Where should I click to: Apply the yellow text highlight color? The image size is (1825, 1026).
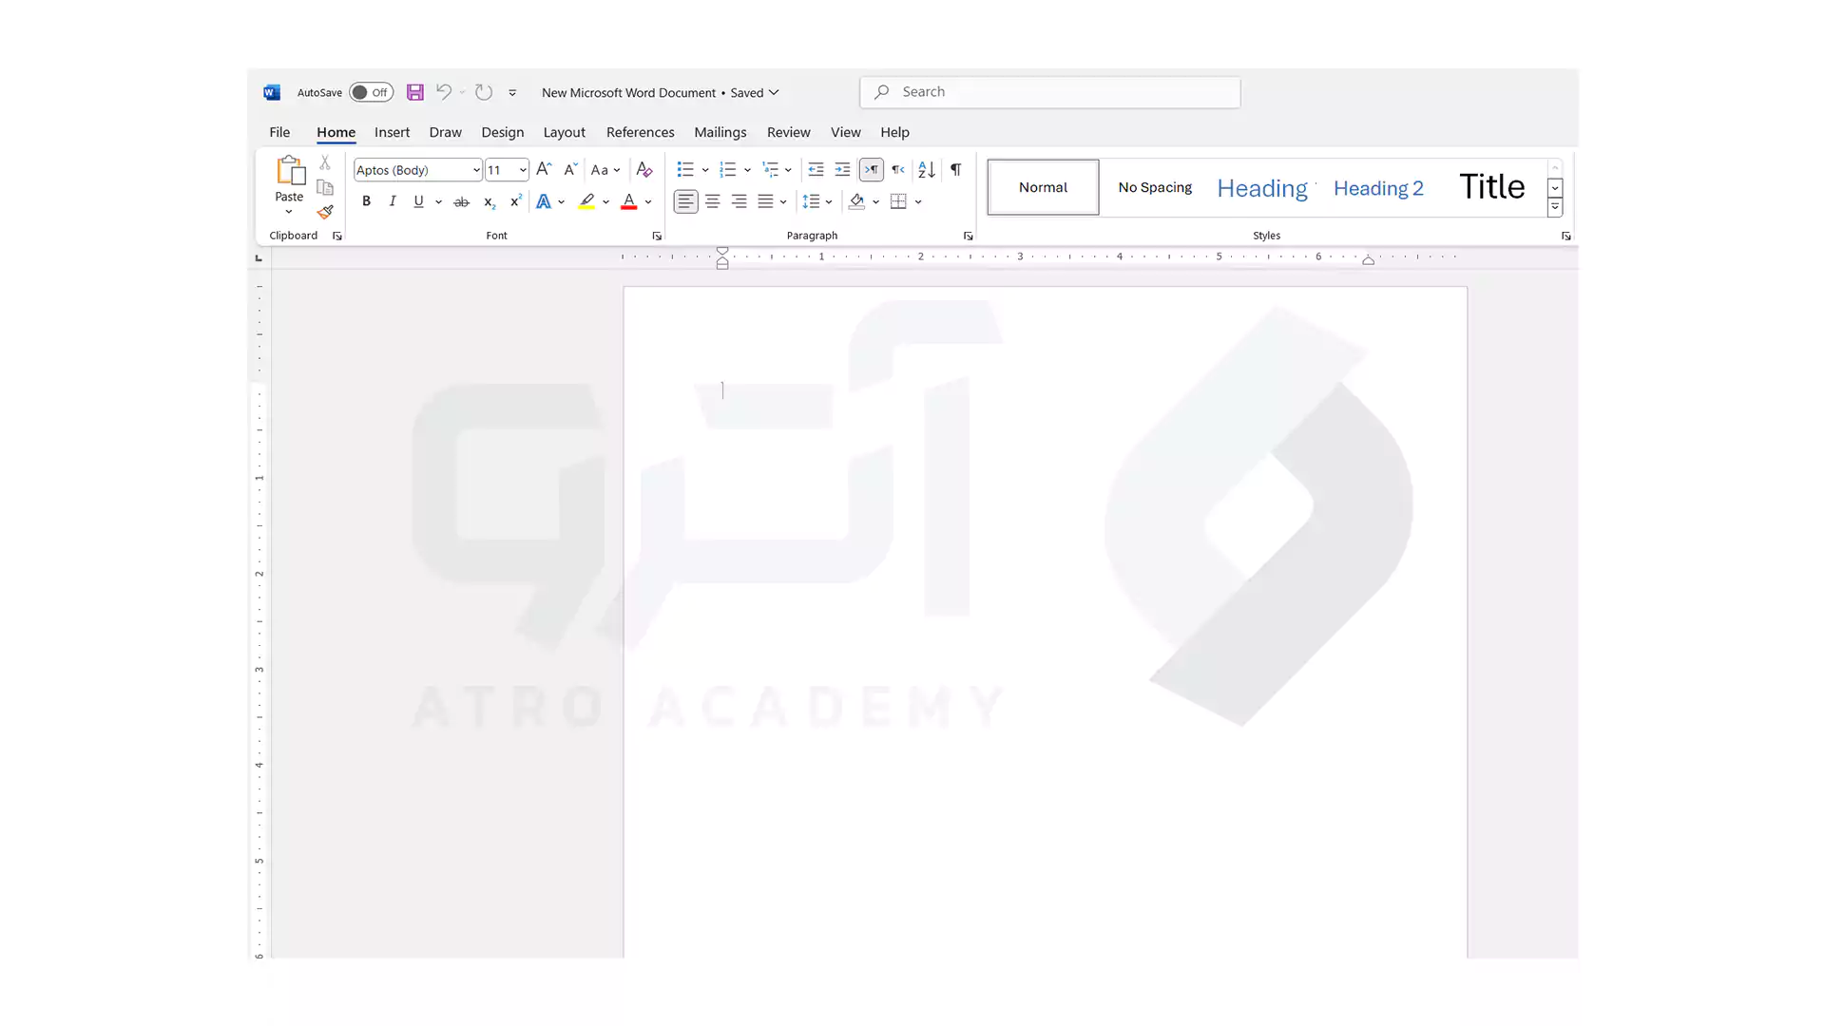[x=586, y=201]
